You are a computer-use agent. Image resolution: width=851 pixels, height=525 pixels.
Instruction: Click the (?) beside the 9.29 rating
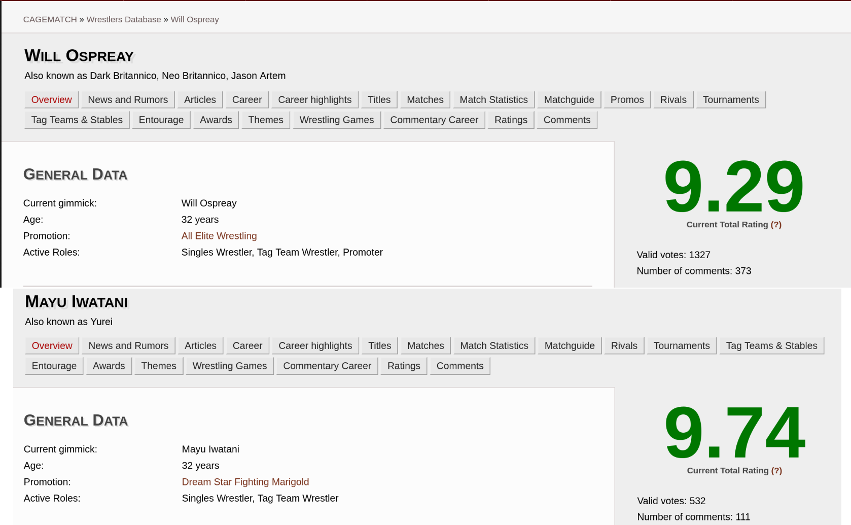(776, 225)
